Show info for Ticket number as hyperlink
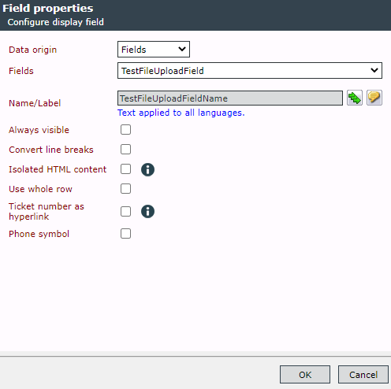The height and width of the screenshot is (389, 391). point(147,211)
